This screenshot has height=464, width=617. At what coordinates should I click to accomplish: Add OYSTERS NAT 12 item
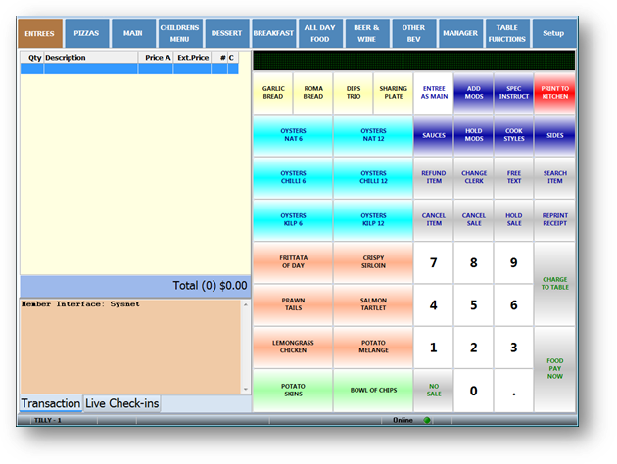pyautogui.click(x=372, y=135)
